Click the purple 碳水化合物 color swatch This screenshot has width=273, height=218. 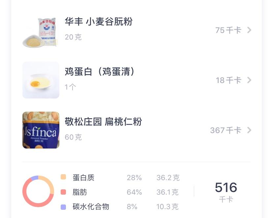63,207
